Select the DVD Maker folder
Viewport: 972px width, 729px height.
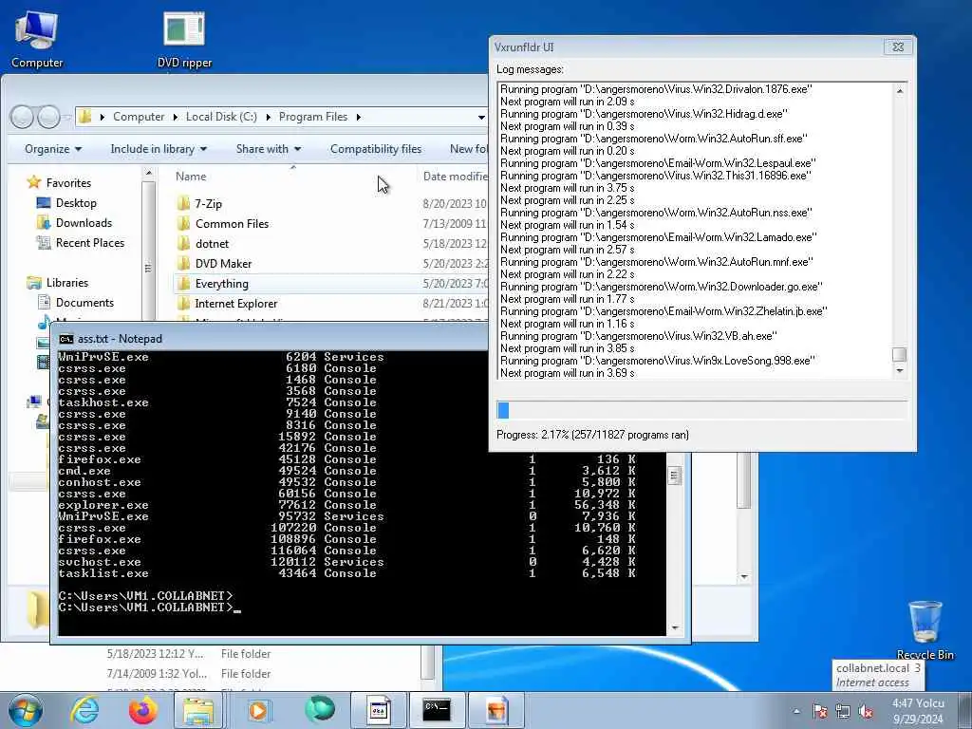click(223, 264)
